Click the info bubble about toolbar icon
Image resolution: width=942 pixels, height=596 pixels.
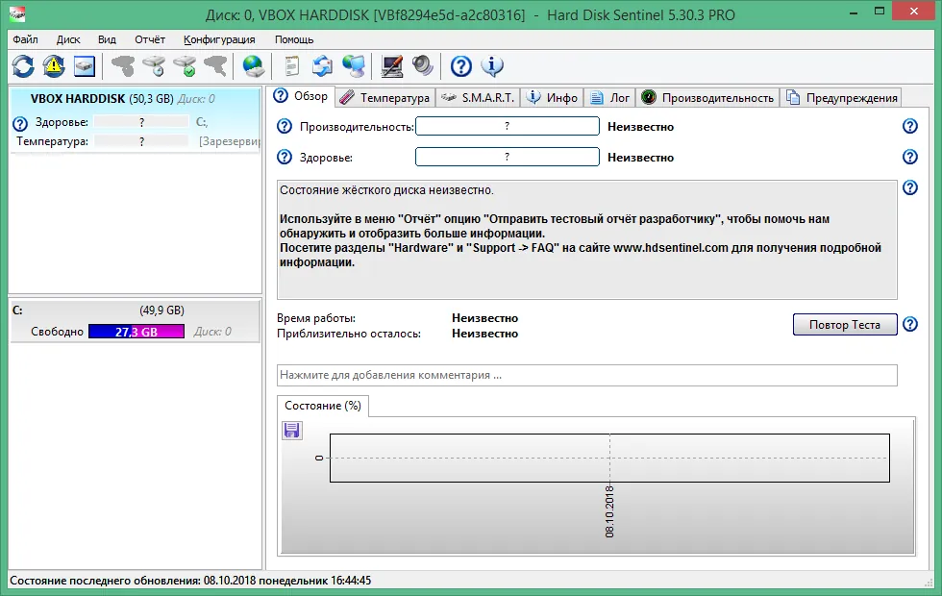(x=492, y=66)
